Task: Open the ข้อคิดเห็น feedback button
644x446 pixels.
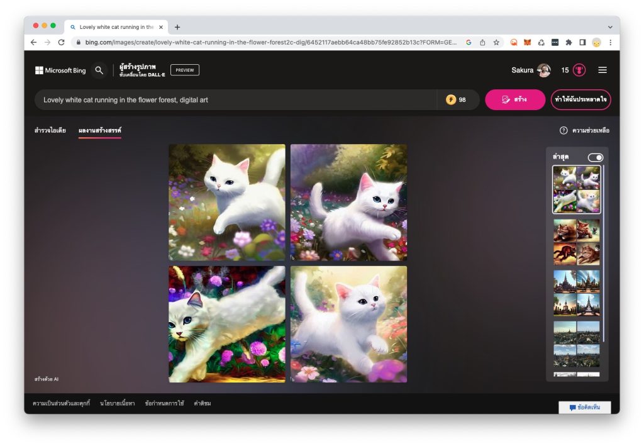Action: 584,408
